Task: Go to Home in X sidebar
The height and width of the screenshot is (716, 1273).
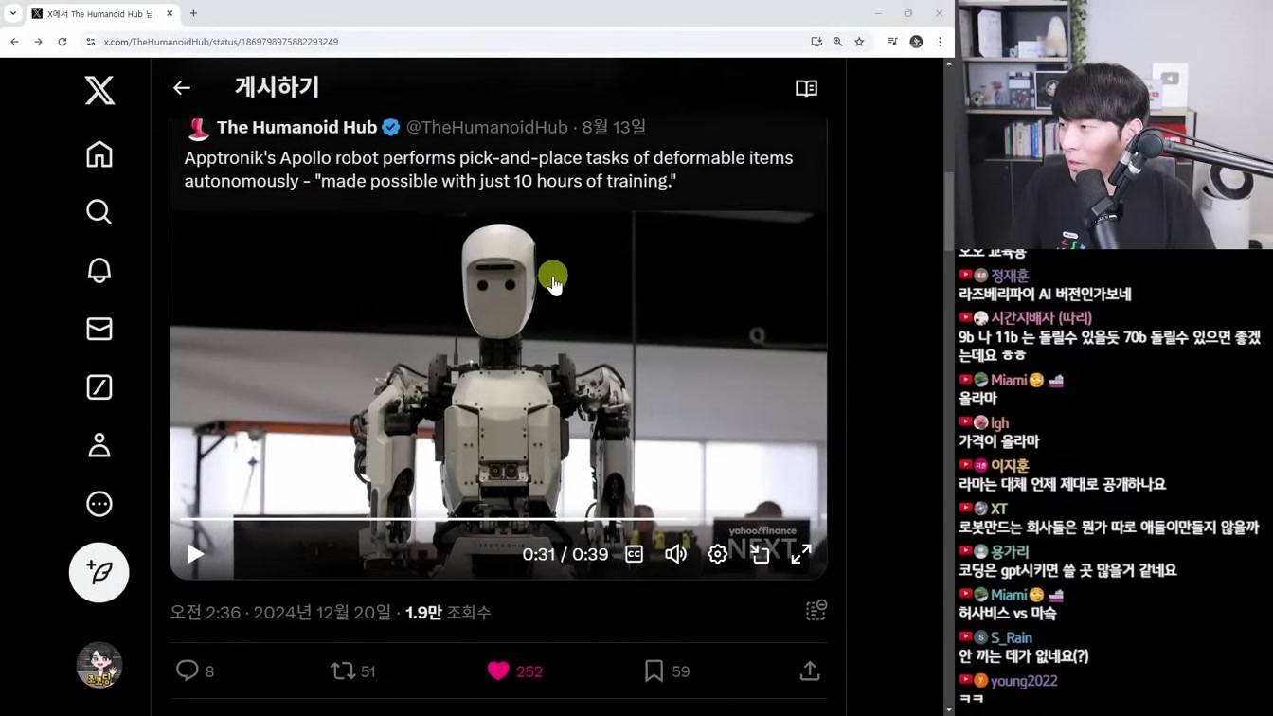Action: (x=99, y=153)
